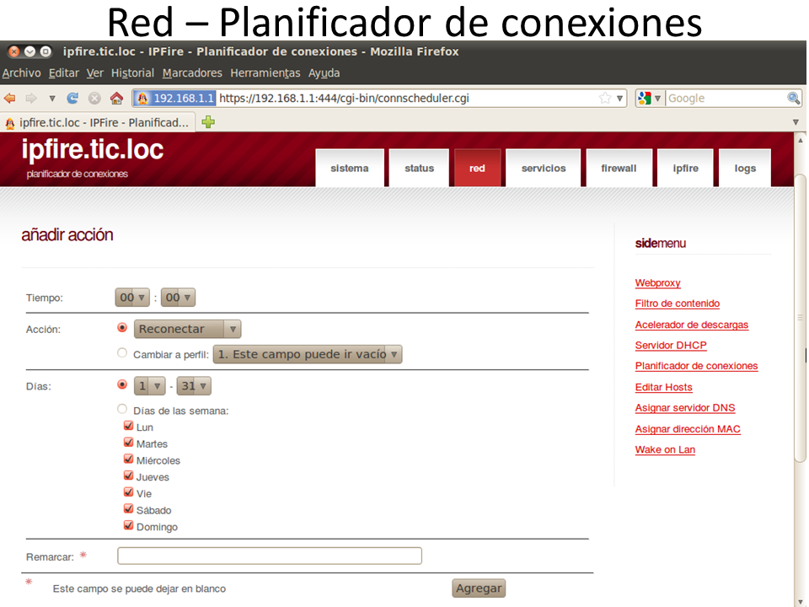The image size is (809, 607).
Task: Select the Cambiar a perfil radio button
Action: click(x=122, y=353)
